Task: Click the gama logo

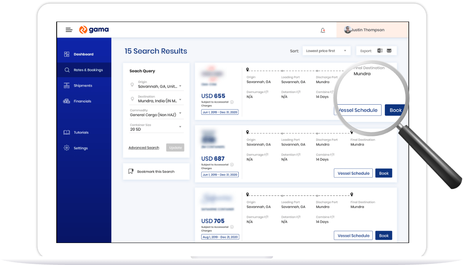Action: click(94, 29)
